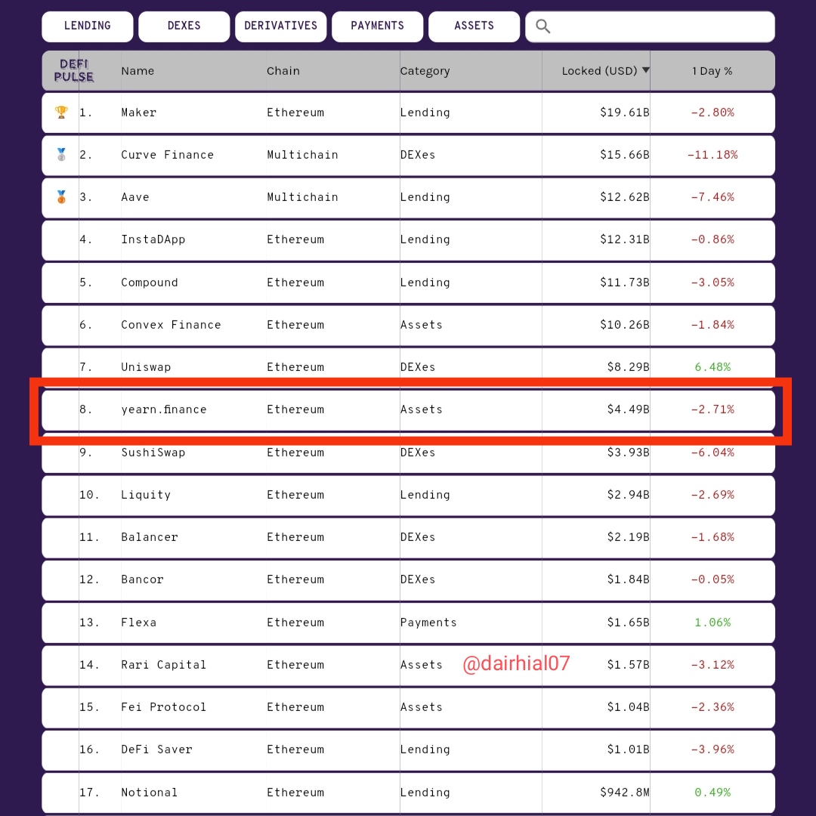The width and height of the screenshot is (816, 816).
Task: Choose the PAYMENTS filter button
Action: point(377,26)
